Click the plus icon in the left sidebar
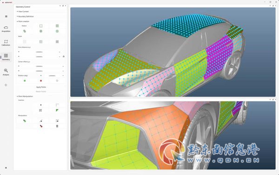279x175 pixels. click(6, 85)
